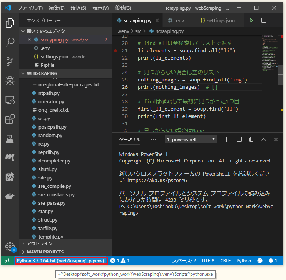Collapse the open editors section
Image resolution: width=286 pixels, height=280 pixels.
coord(65,31)
